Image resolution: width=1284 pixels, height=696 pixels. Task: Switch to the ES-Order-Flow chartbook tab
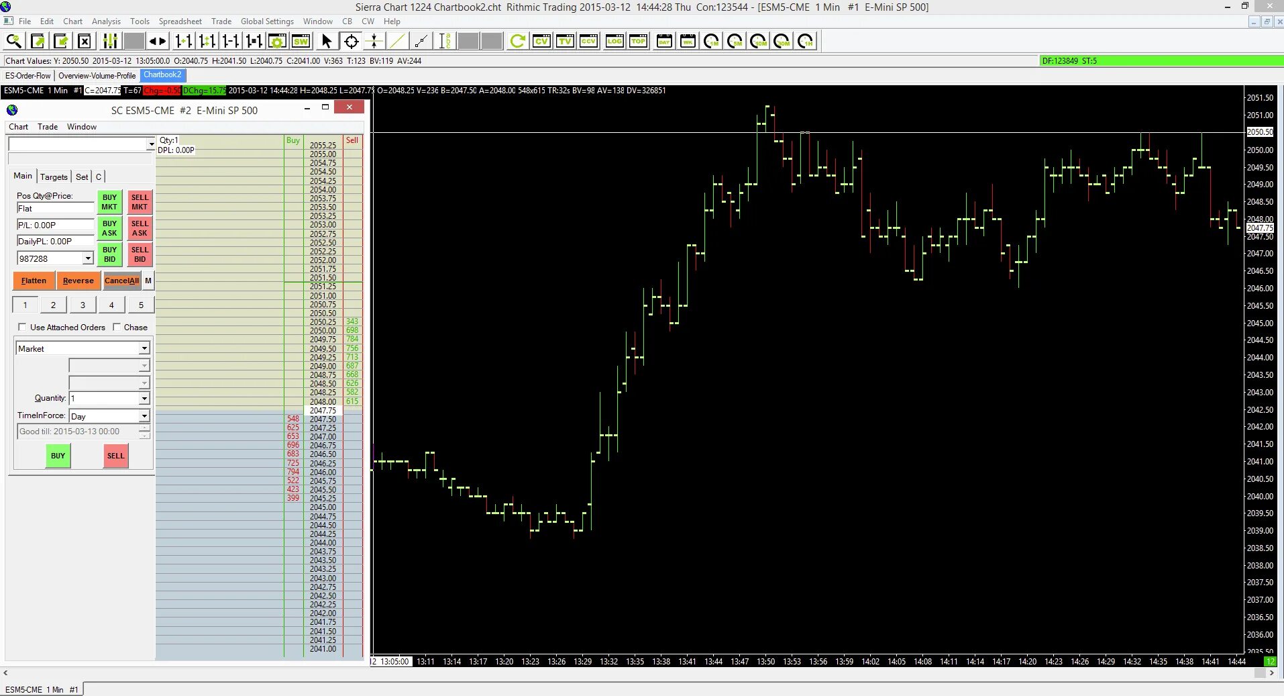28,76
